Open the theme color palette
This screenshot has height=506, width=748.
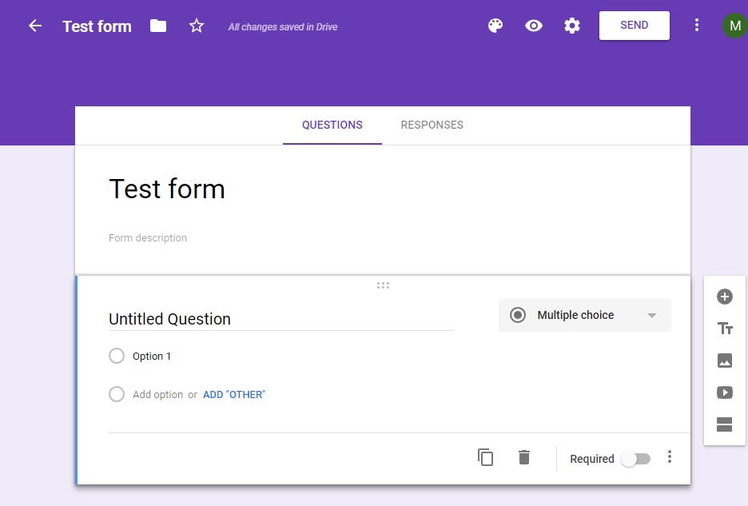coord(495,26)
